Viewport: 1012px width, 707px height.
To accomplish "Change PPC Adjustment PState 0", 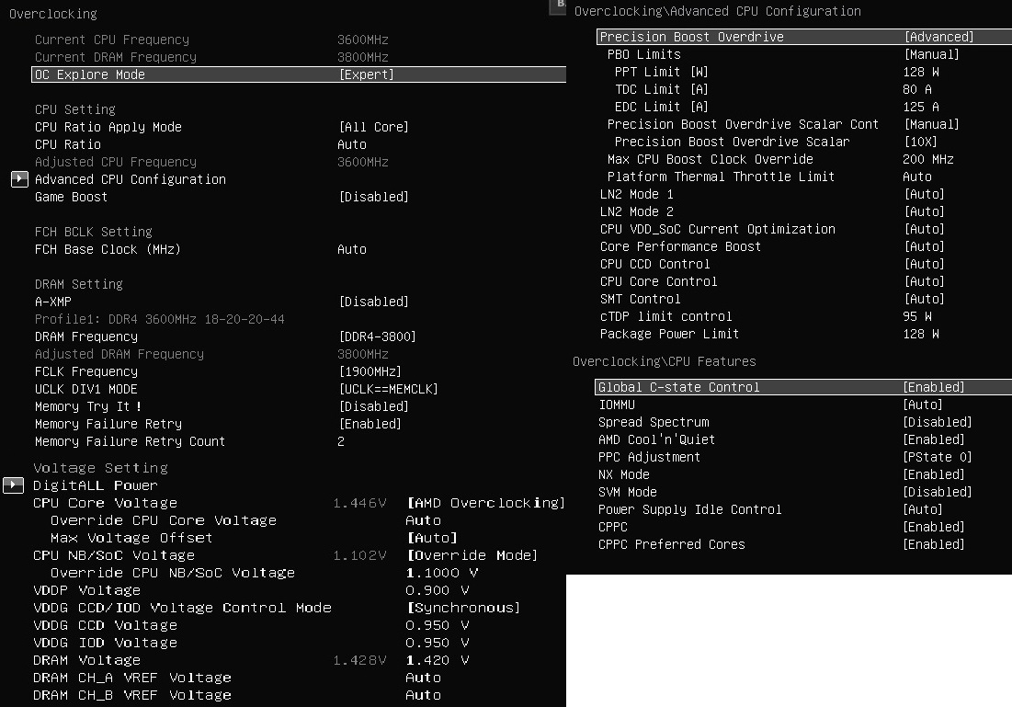I will 938,457.
